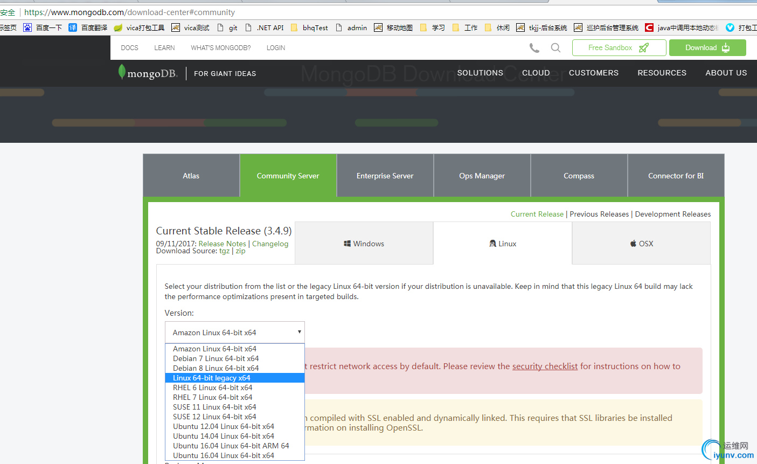Choose Debian 7 Linux 64-bit x64

(235, 358)
